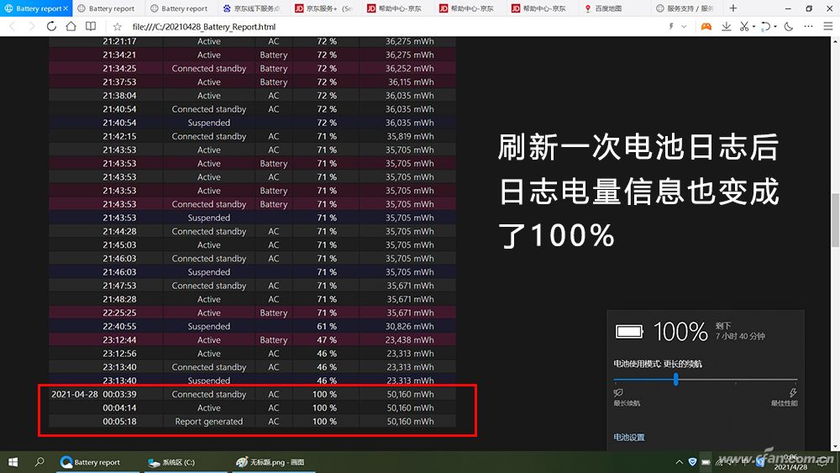840x473 pixels.
Task: Click the 00:05:18 timestamp
Action: pos(119,422)
